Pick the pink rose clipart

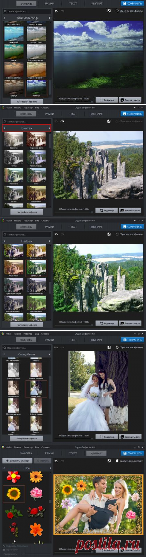click(36, 494)
